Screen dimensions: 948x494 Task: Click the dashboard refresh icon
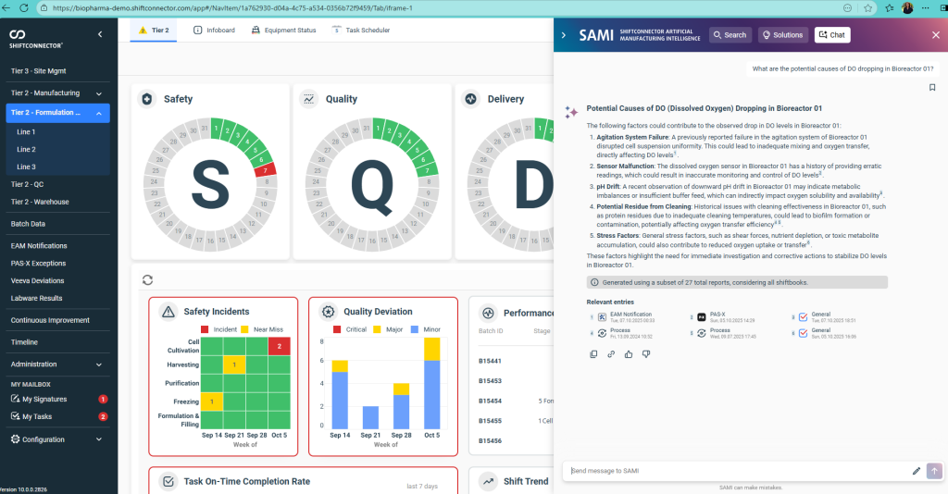click(147, 279)
